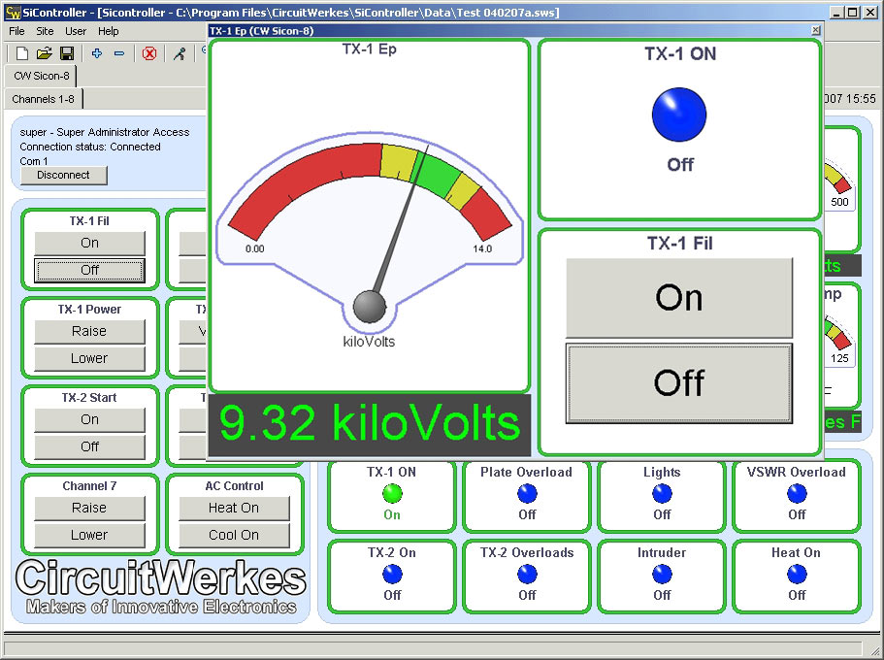884x660 pixels.
Task: Click the Disconnect button
Action: 63,176
